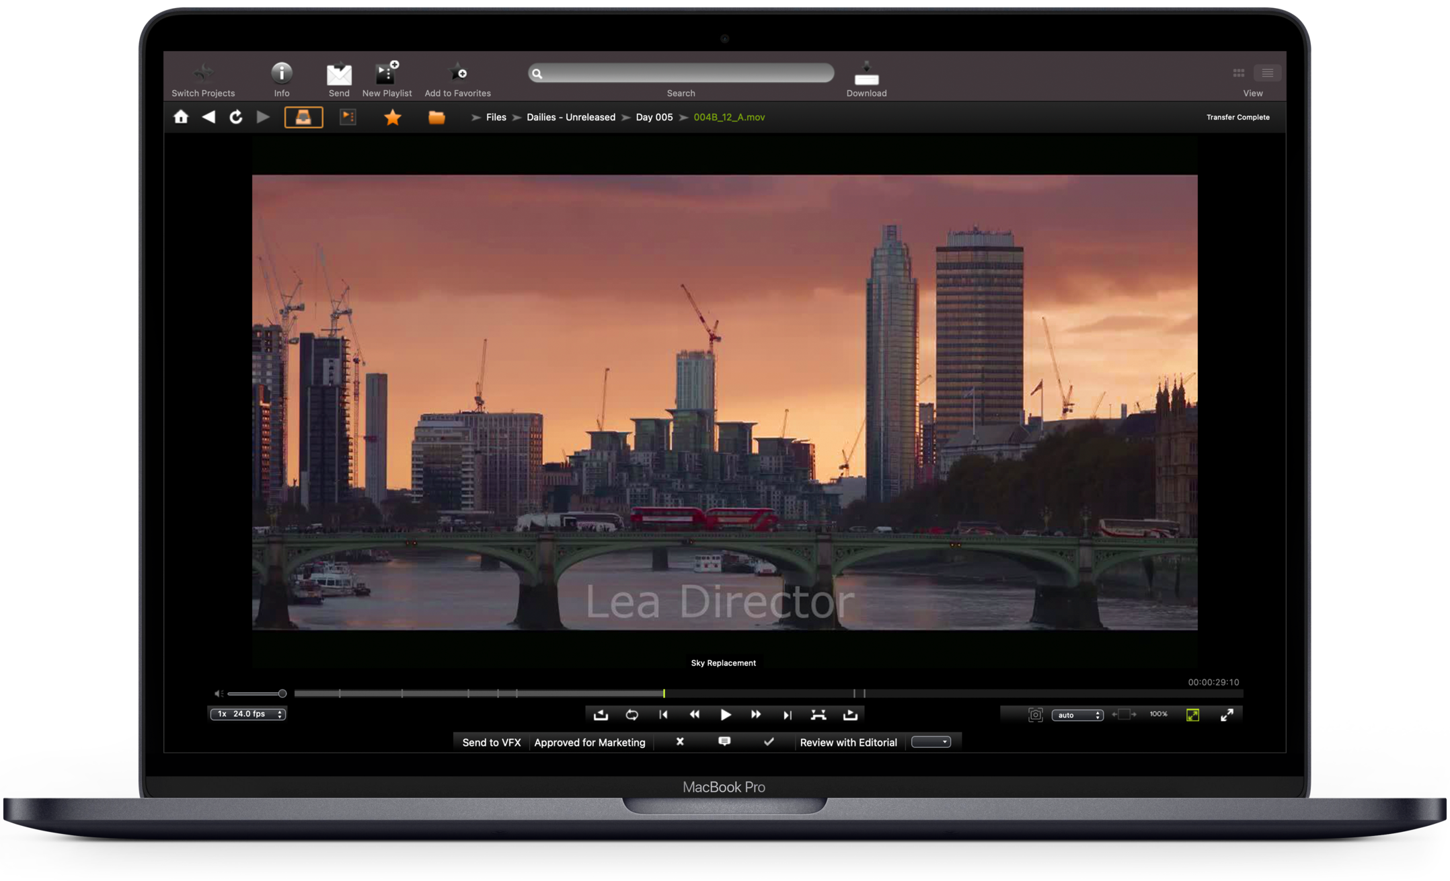The width and height of the screenshot is (1450, 881).
Task: Create a New Playlist from the toolbar
Action: click(x=387, y=73)
